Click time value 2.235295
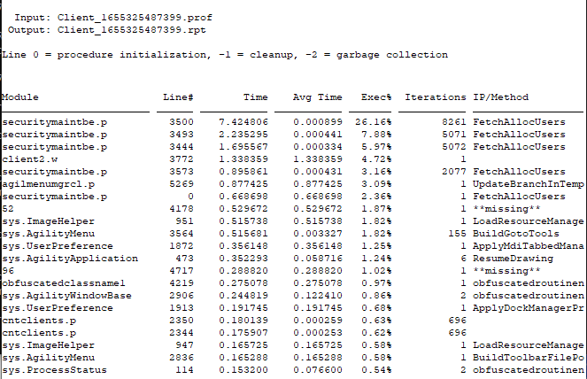 pyautogui.click(x=243, y=135)
